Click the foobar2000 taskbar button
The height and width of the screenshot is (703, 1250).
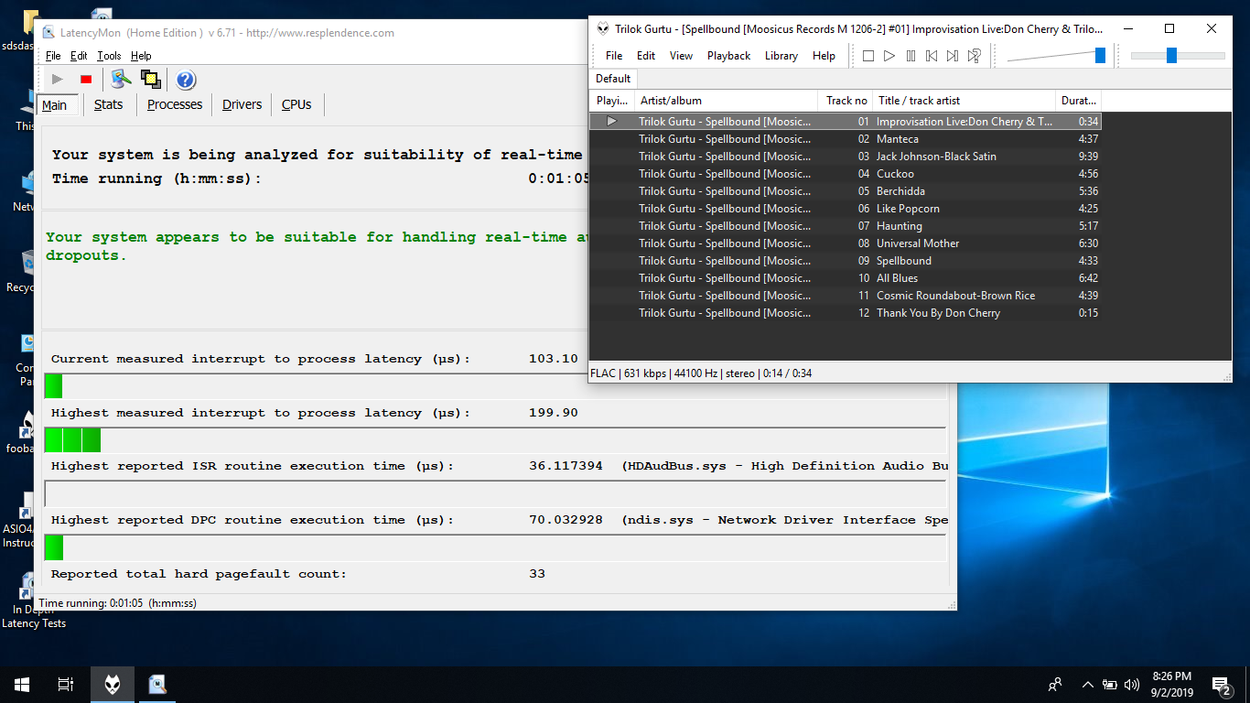[x=112, y=684]
